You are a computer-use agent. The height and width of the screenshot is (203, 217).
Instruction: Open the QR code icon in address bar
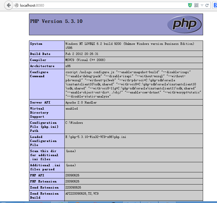[x=196, y=5]
